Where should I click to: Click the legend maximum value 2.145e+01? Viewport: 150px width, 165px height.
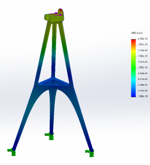pos(143,39)
